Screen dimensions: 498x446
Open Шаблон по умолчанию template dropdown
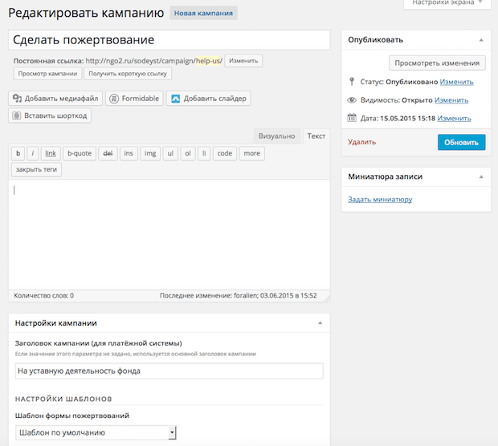click(96, 433)
